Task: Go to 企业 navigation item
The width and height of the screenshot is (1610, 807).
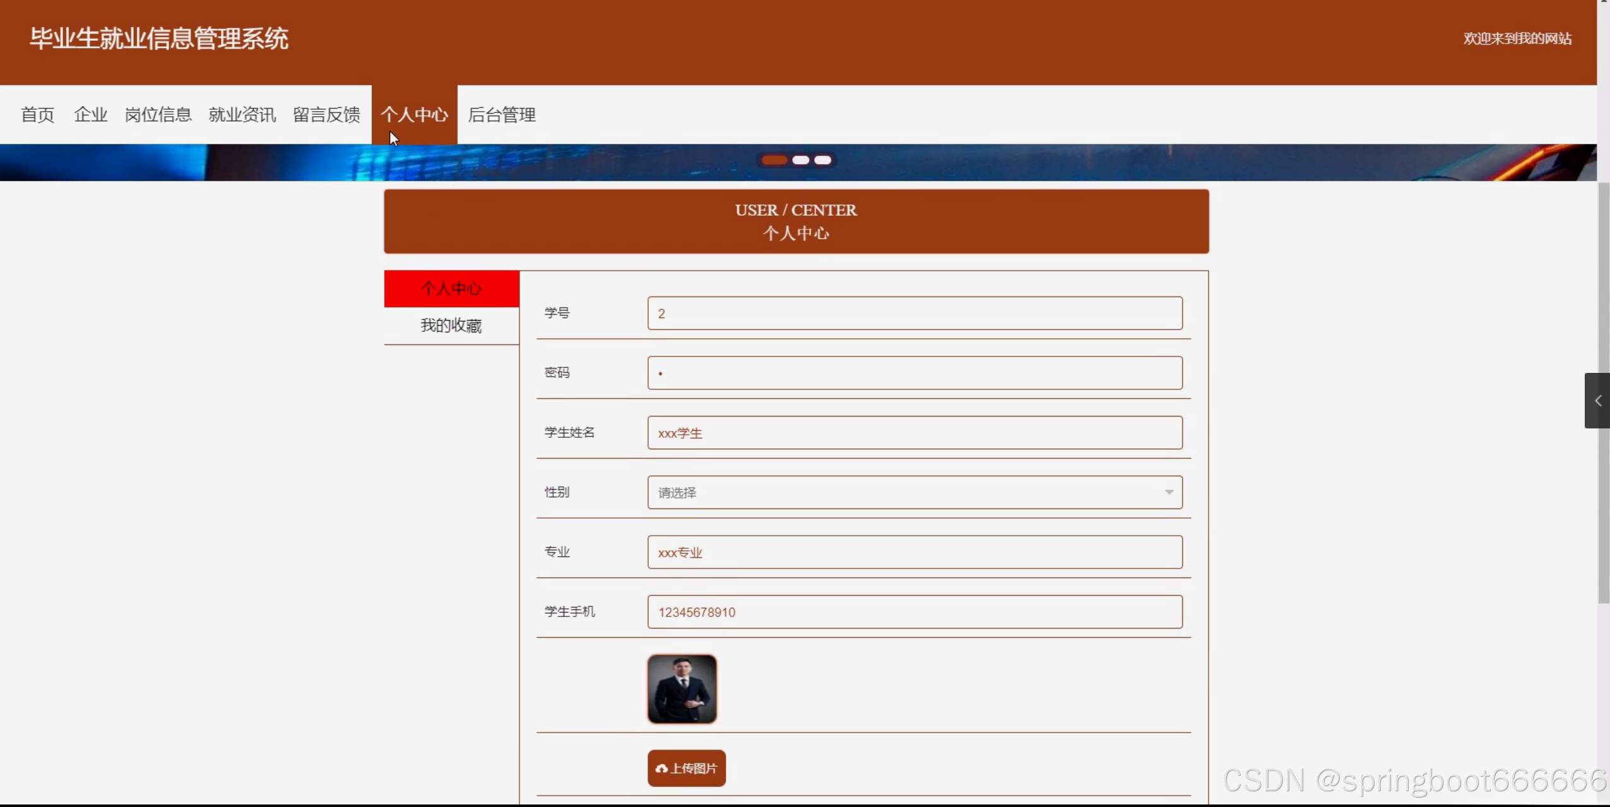Action: pyautogui.click(x=90, y=115)
